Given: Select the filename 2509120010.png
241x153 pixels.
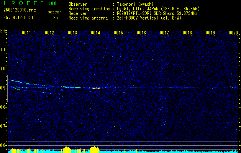Looking at the screenshot, I should [20, 10].
